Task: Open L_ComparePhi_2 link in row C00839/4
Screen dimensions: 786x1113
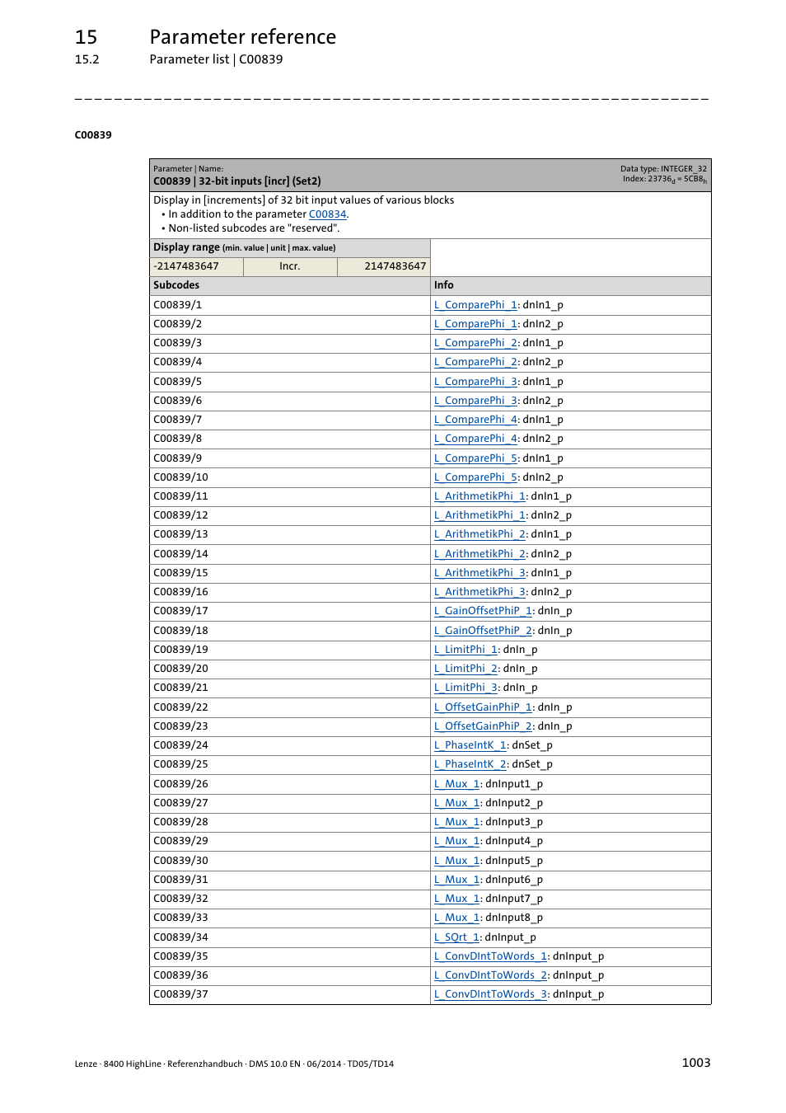Action: [475, 362]
